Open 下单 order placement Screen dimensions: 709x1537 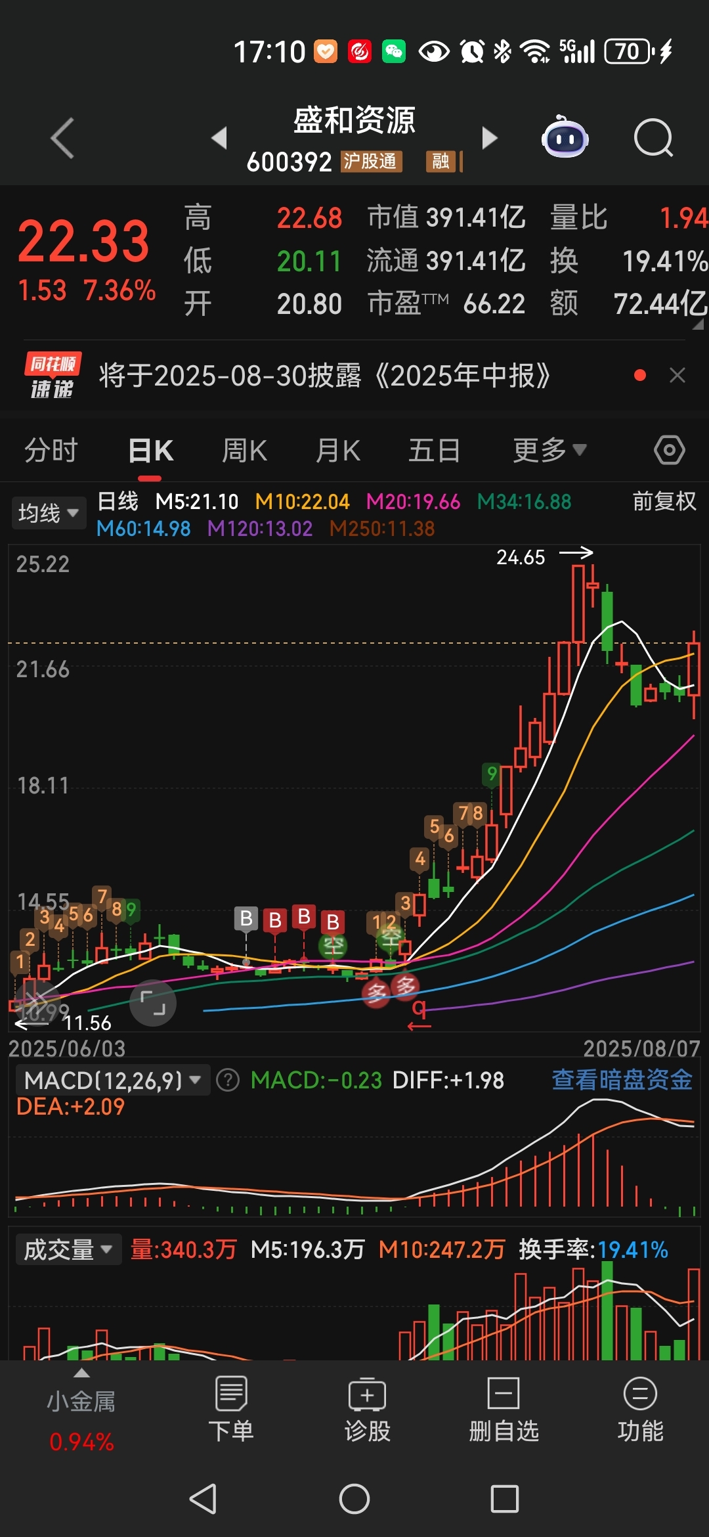coord(231,1410)
